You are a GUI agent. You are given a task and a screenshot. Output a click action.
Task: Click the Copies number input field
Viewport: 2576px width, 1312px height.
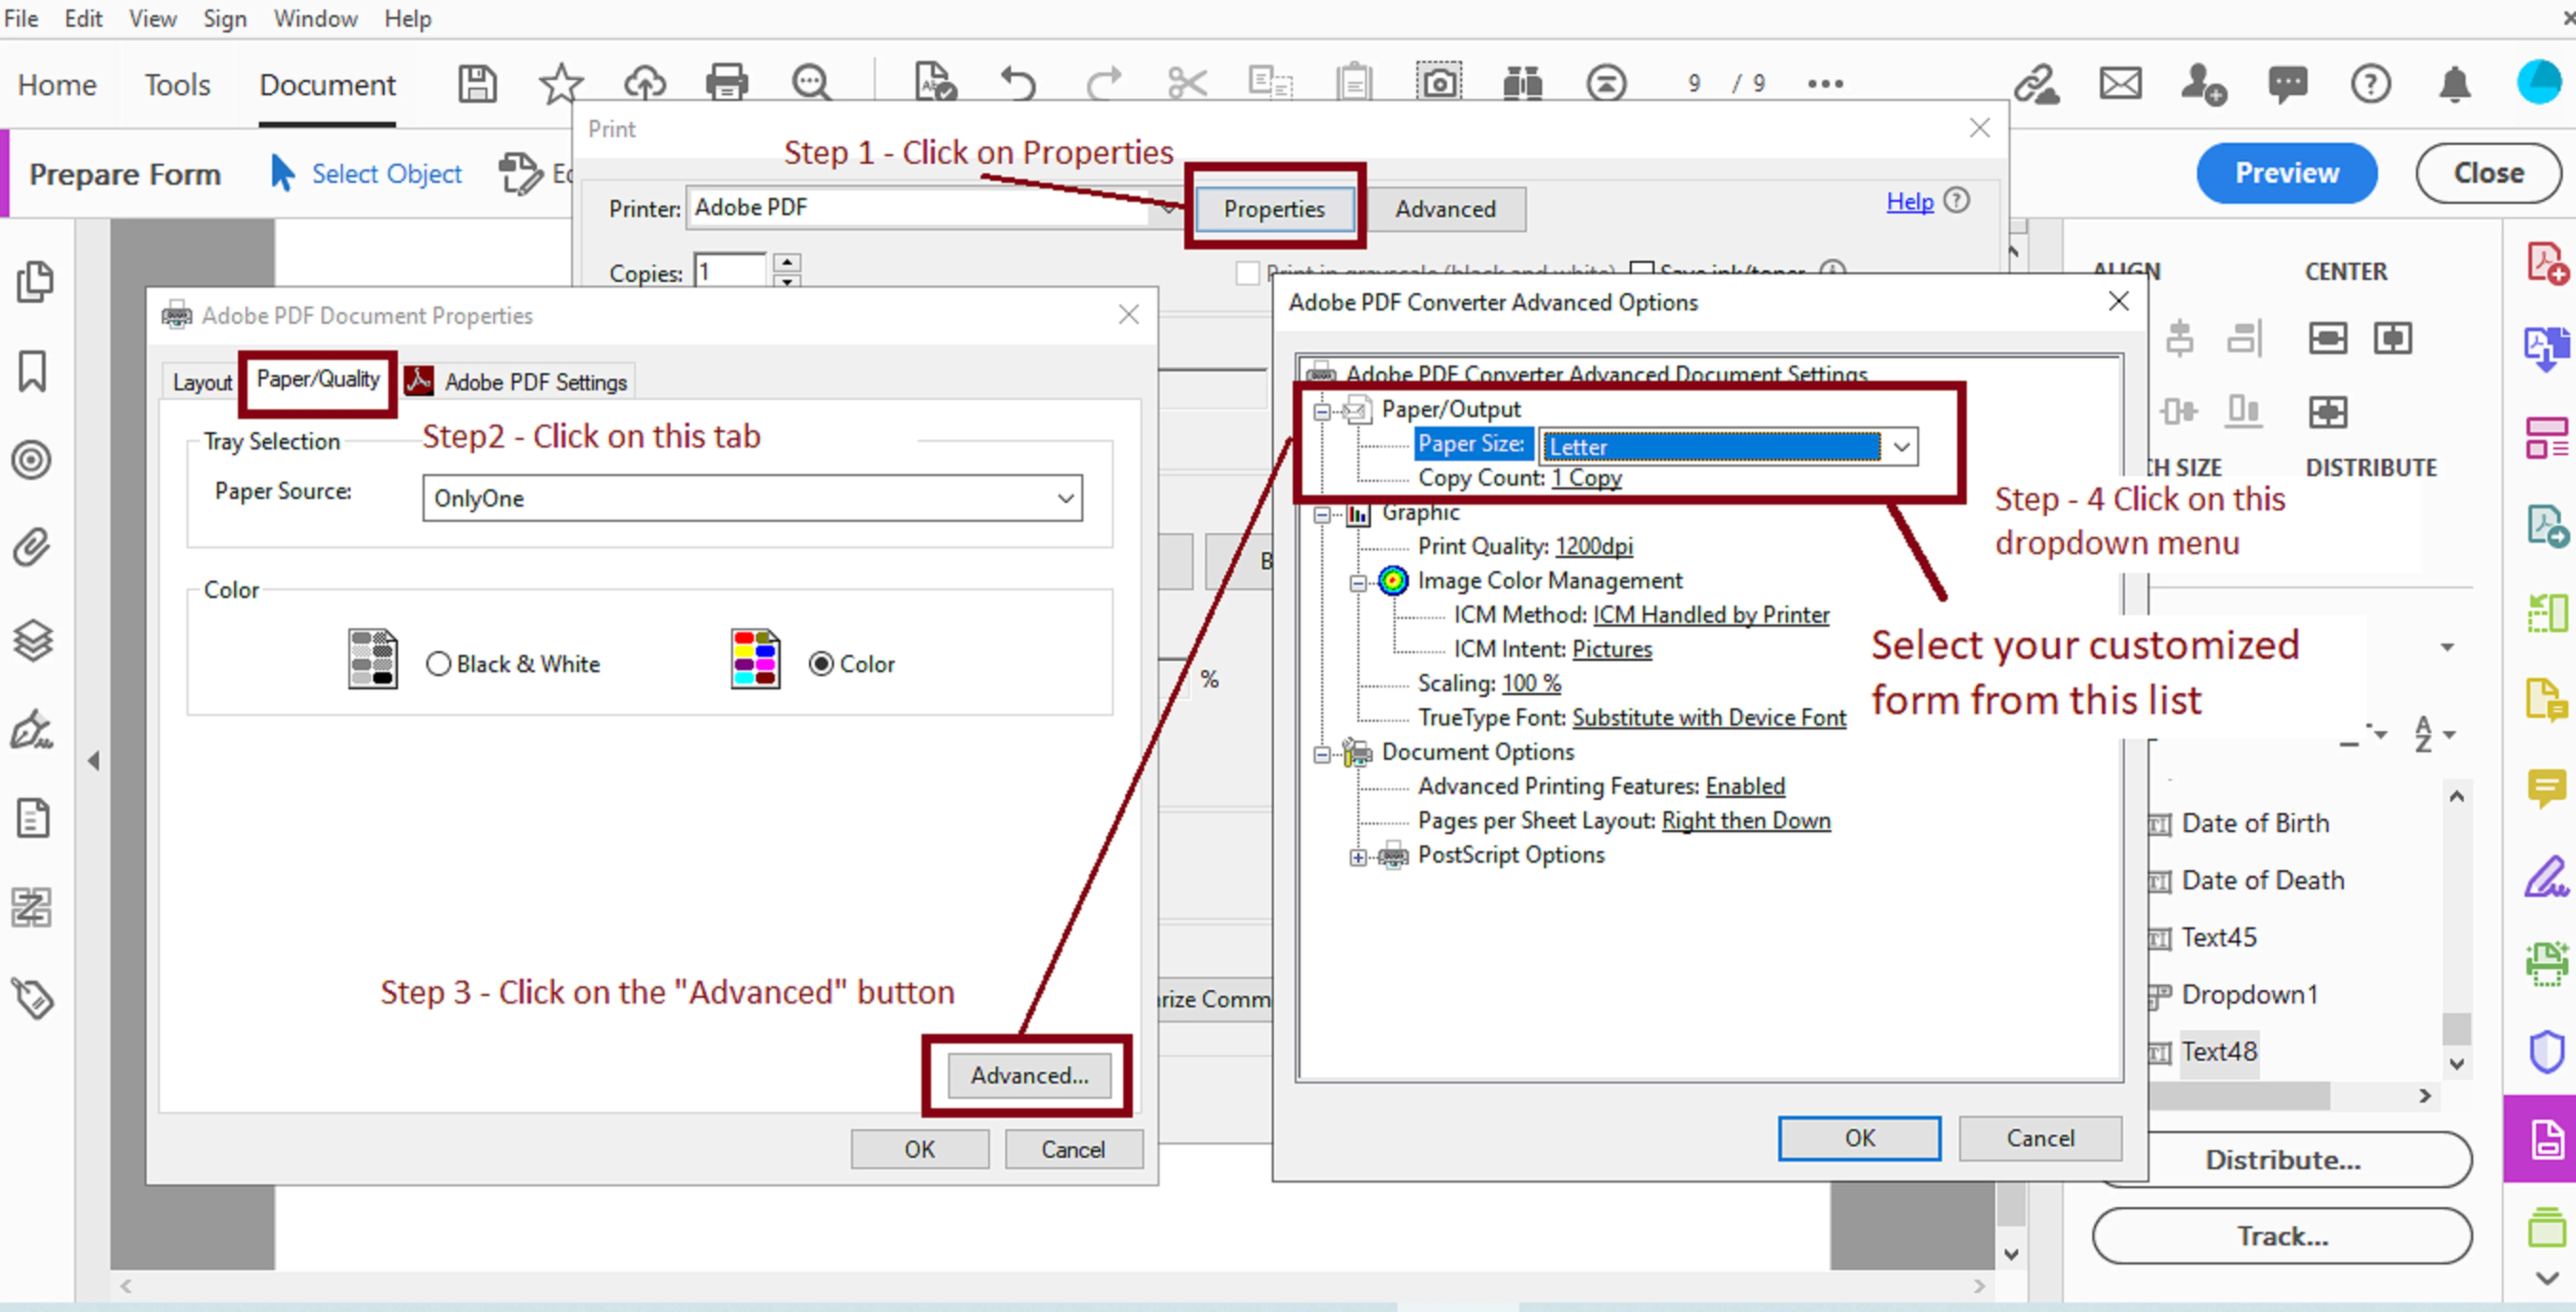coord(730,272)
